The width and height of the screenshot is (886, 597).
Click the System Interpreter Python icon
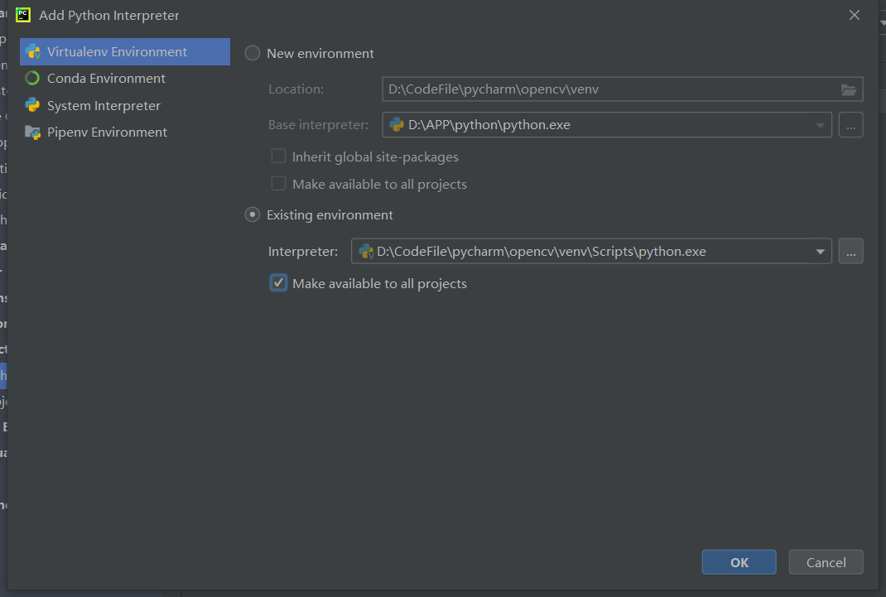coord(33,105)
